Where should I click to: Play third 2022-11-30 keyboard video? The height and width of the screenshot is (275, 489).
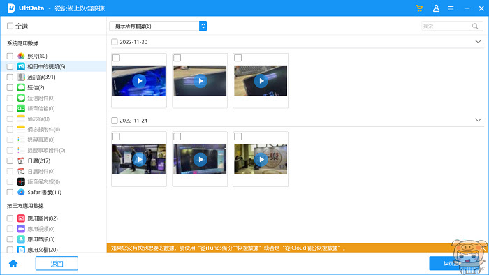[x=261, y=81]
